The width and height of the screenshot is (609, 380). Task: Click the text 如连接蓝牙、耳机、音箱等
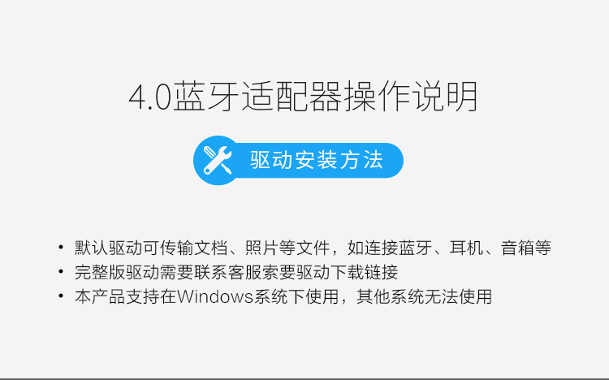(x=449, y=248)
